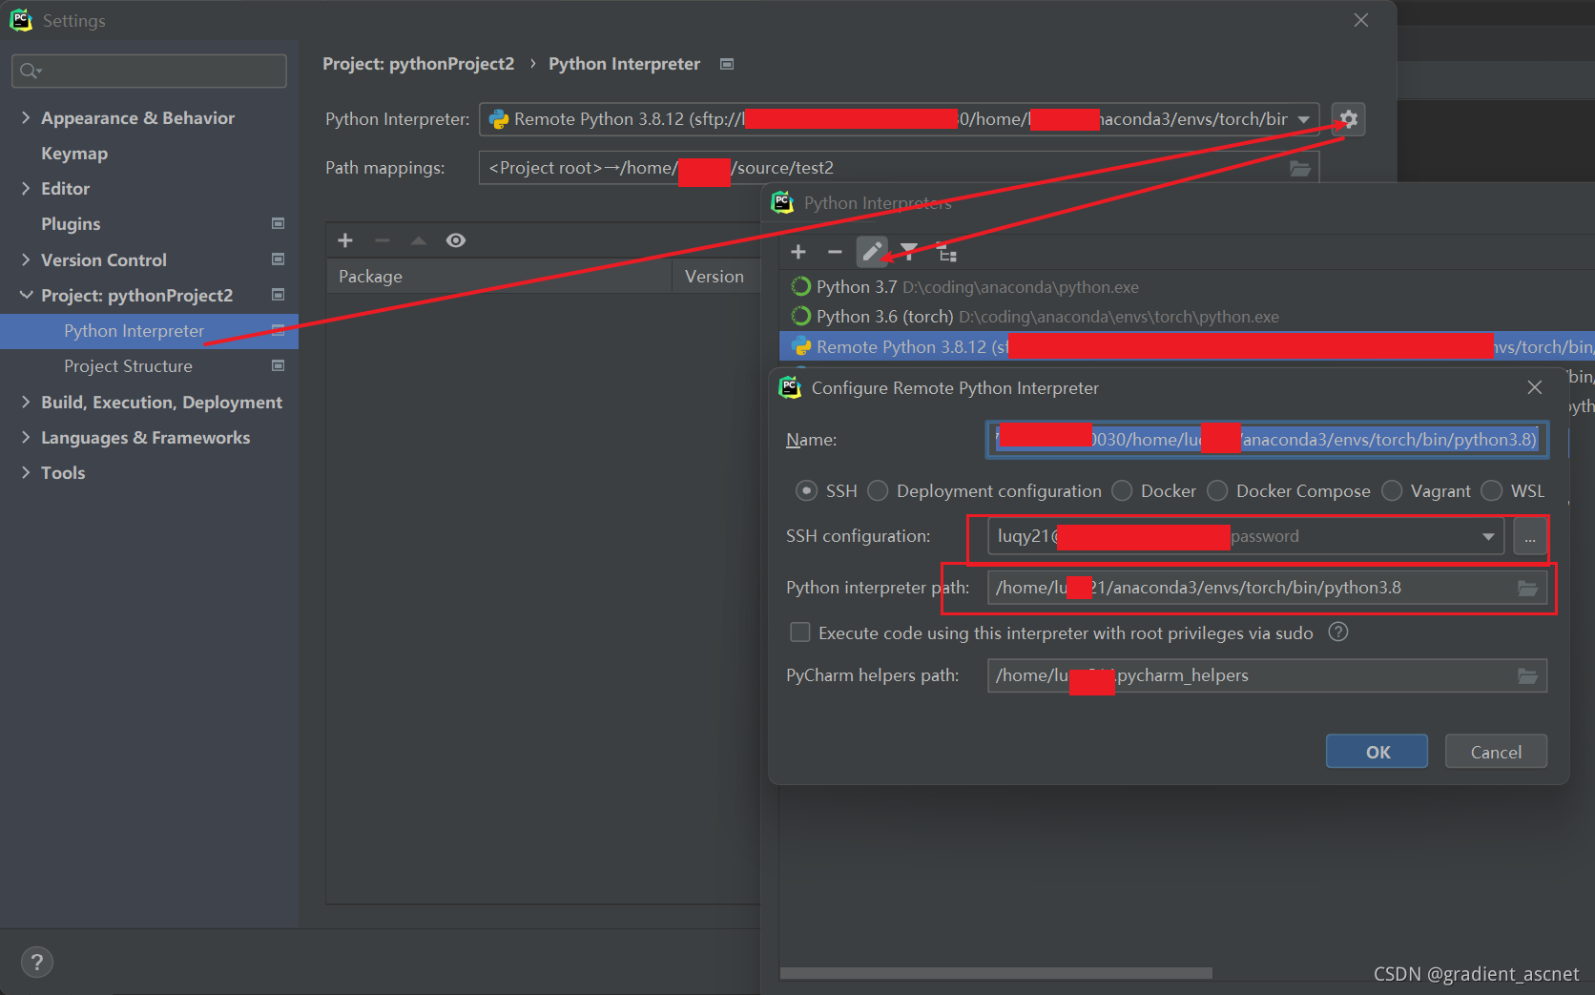The width and height of the screenshot is (1595, 995).
Task: Select WSL radio option
Action: click(x=1492, y=490)
